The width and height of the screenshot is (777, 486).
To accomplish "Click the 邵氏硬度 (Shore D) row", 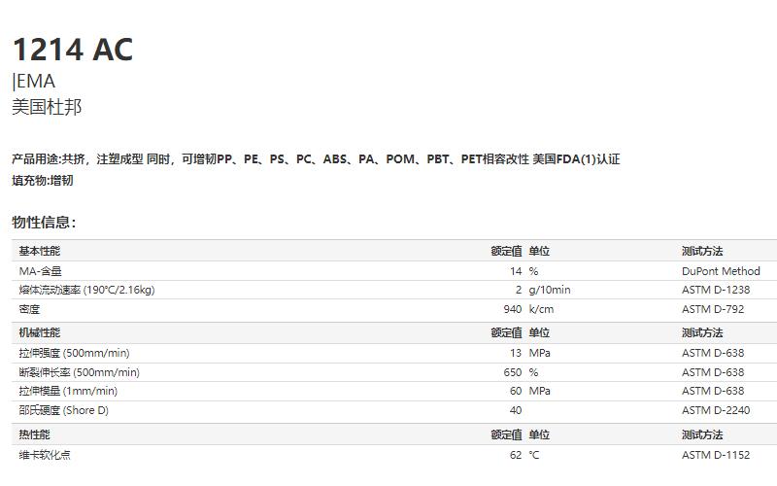I will pos(394,410).
